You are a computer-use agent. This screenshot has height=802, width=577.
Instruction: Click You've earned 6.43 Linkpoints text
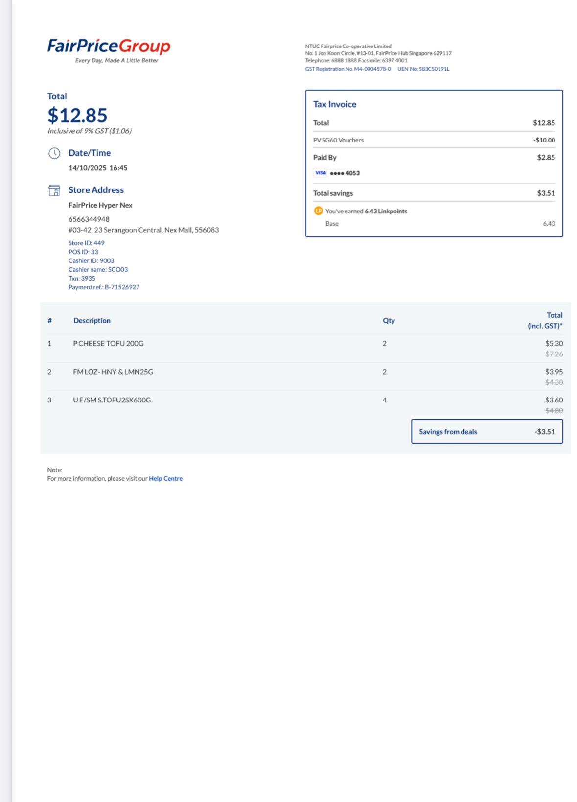point(366,212)
